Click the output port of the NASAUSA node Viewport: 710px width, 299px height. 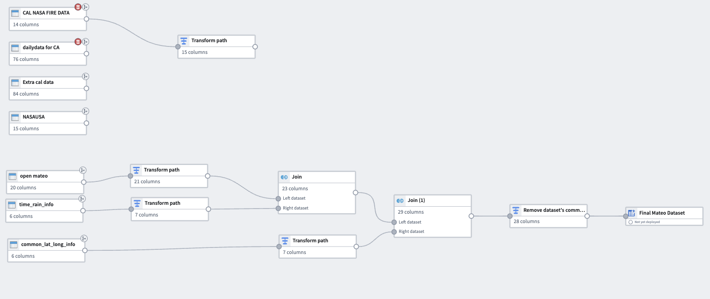[86, 123]
